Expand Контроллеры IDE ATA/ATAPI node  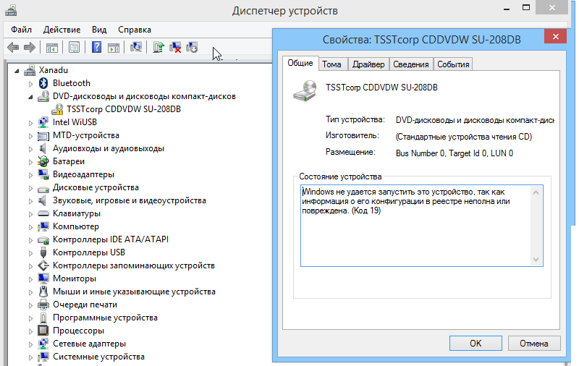pyautogui.click(x=30, y=240)
